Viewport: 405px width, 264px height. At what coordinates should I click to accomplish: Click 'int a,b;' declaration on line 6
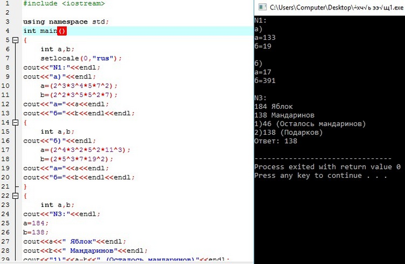(58, 49)
